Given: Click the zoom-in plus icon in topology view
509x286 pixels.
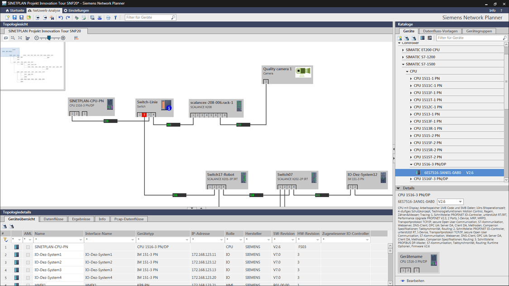Looking at the screenshot, I should [63, 38].
